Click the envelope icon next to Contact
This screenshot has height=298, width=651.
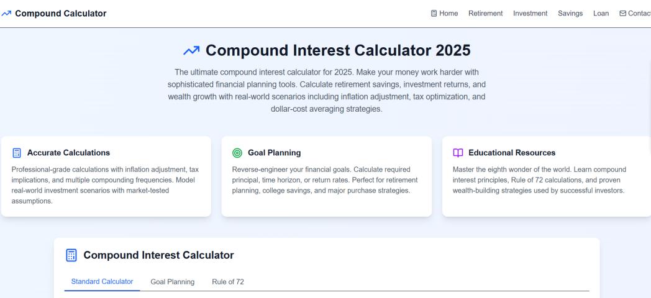tap(622, 14)
